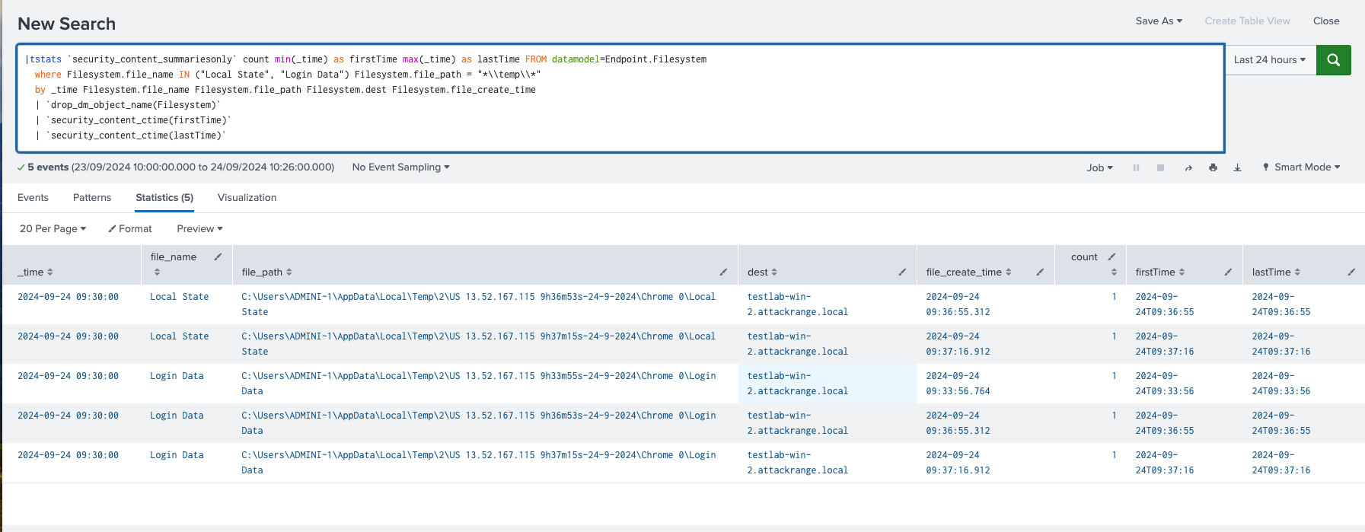This screenshot has height=532, width=1365.
Task: Pause the search job
Action: pyautogui.click(x=1136, y=167)
